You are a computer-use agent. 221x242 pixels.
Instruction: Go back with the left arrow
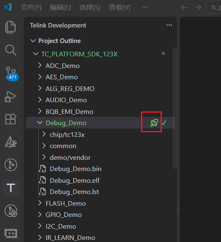[184, 7]
